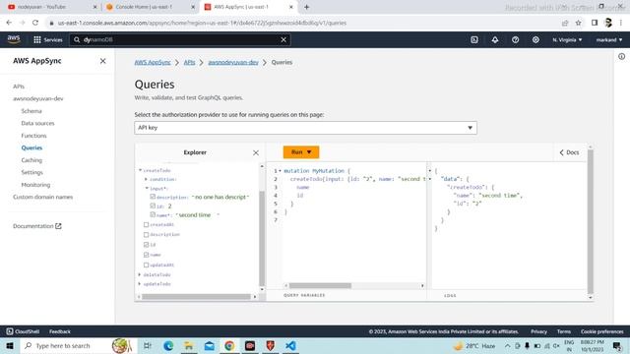
Task: Tick the createdAt field checkbox
Action: (147, 225)
